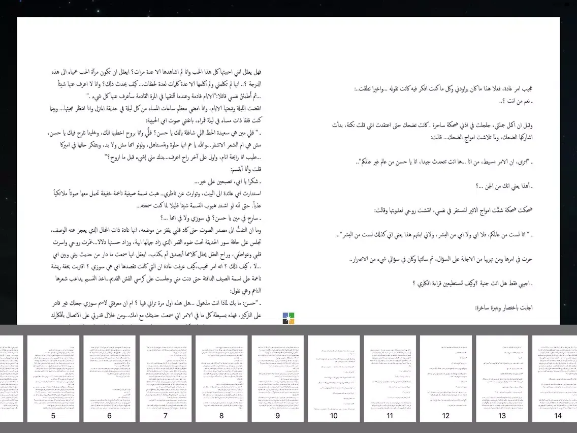Select the page 13 thumbnail
577x433 pixels.
click(502, 379)
